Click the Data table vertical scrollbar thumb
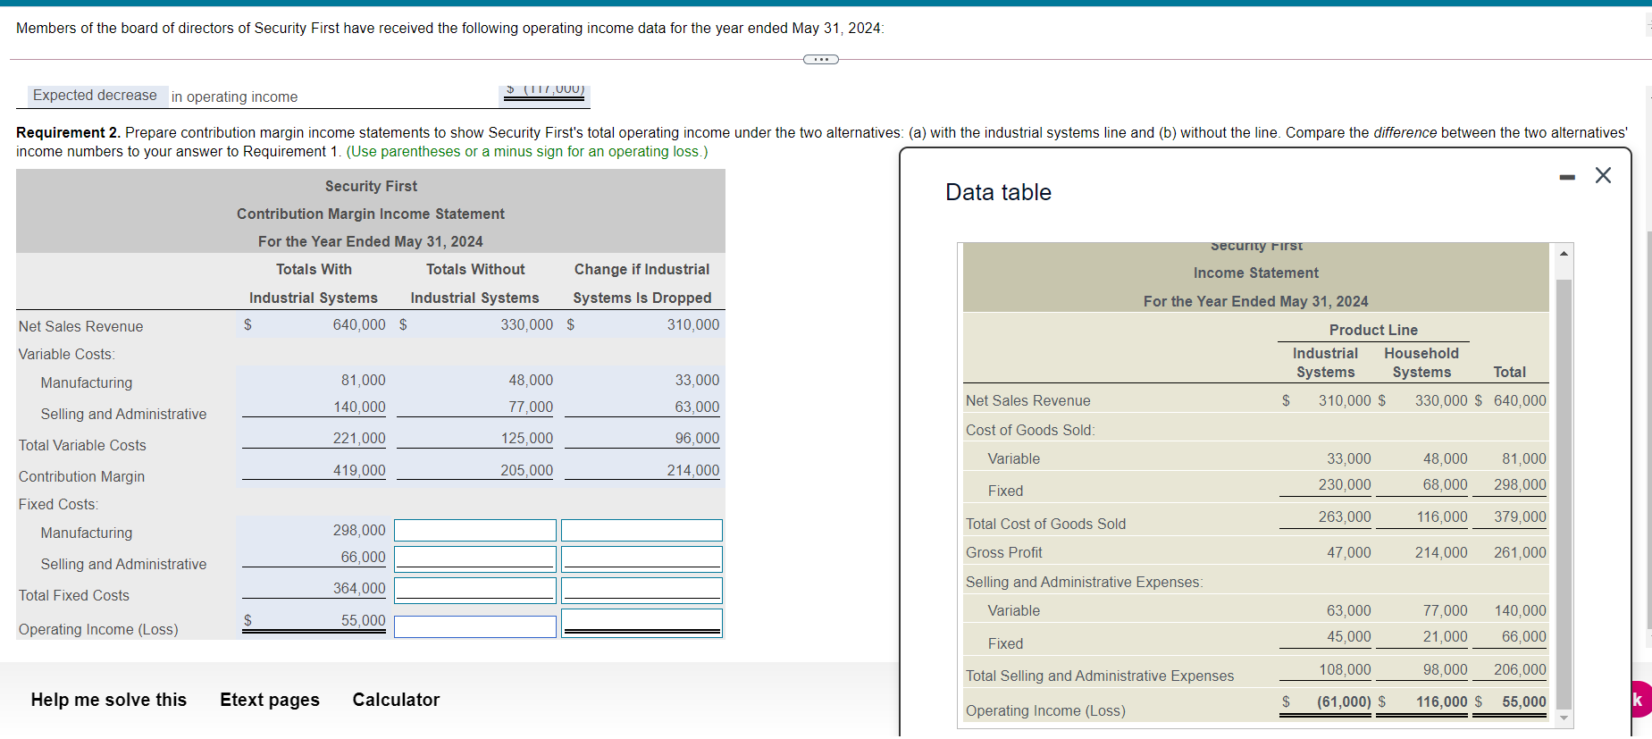This screenshot has height=739, width=1652. pos(1564,494)
